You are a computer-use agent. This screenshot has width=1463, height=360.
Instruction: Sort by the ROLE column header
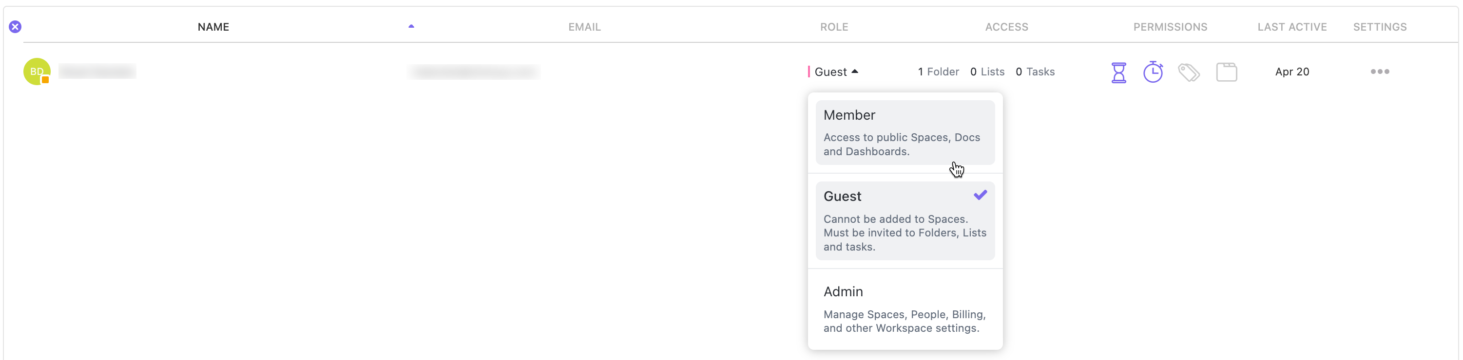[x=834, y=27]
